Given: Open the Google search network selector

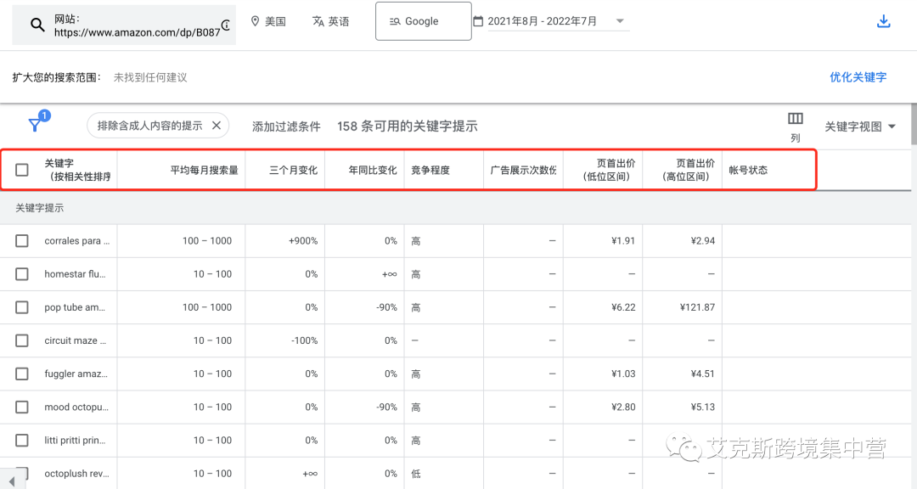Looking at the screenshot, I should [423, 21].
